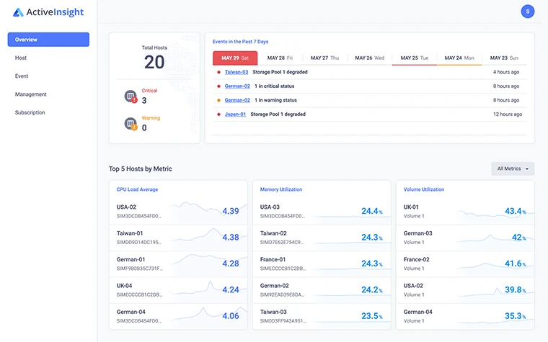This screenshot has height=342, width=548.
Task: Switch to the MAY 28 Fri tab
Action: [280, 58]
